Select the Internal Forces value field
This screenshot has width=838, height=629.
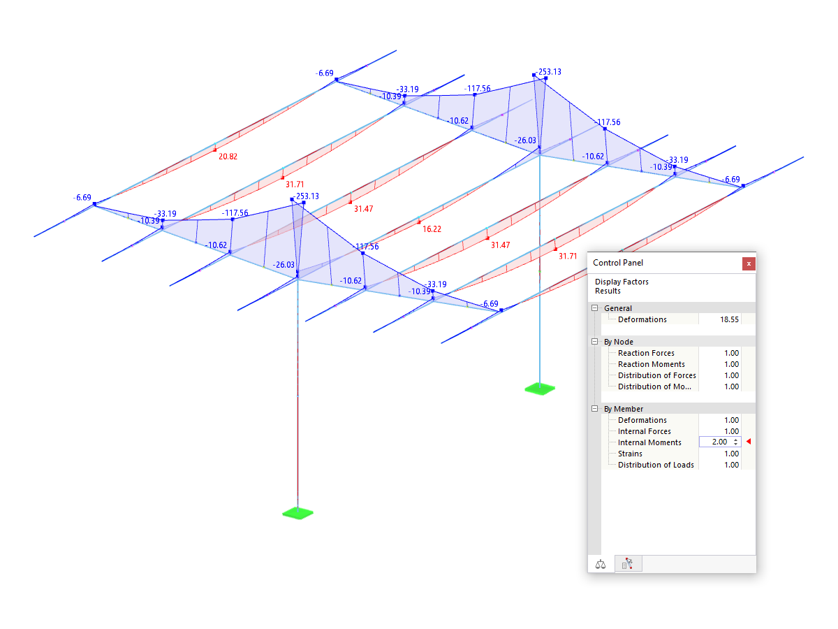729,431
